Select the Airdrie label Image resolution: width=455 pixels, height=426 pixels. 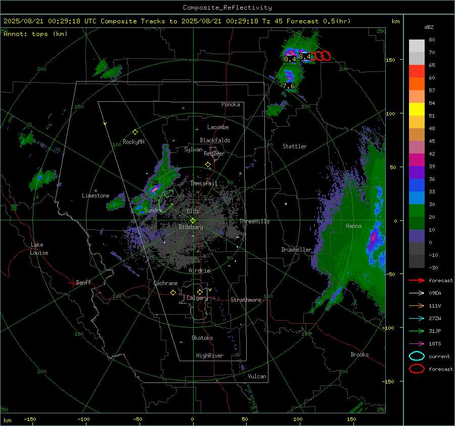pyautogui.click(x=199, y=270)
